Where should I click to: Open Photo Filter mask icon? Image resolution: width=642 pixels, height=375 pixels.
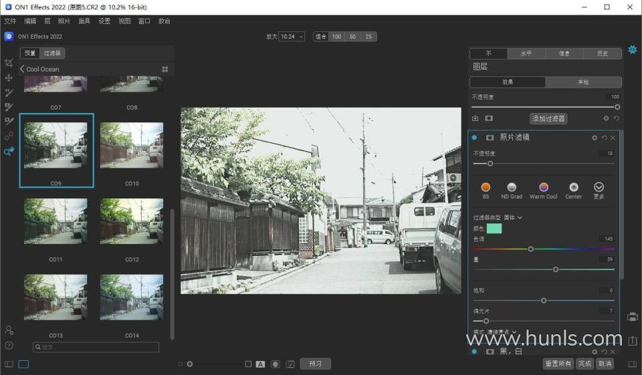pyautogui.click(x=490, y=138)
